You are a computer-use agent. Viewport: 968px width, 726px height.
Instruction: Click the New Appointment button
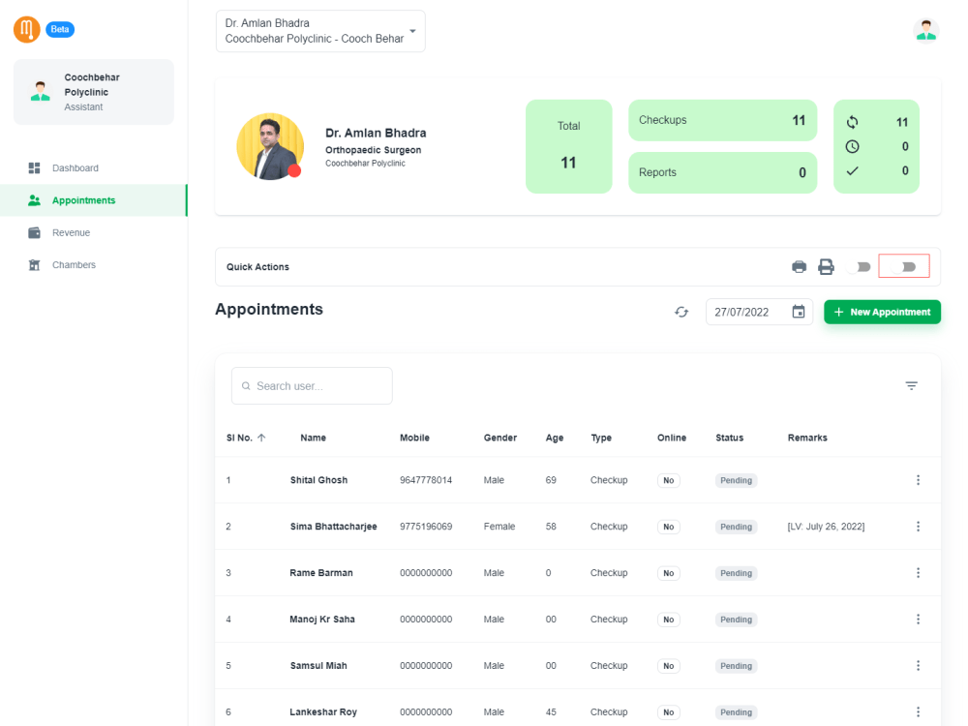pos(882,312)
